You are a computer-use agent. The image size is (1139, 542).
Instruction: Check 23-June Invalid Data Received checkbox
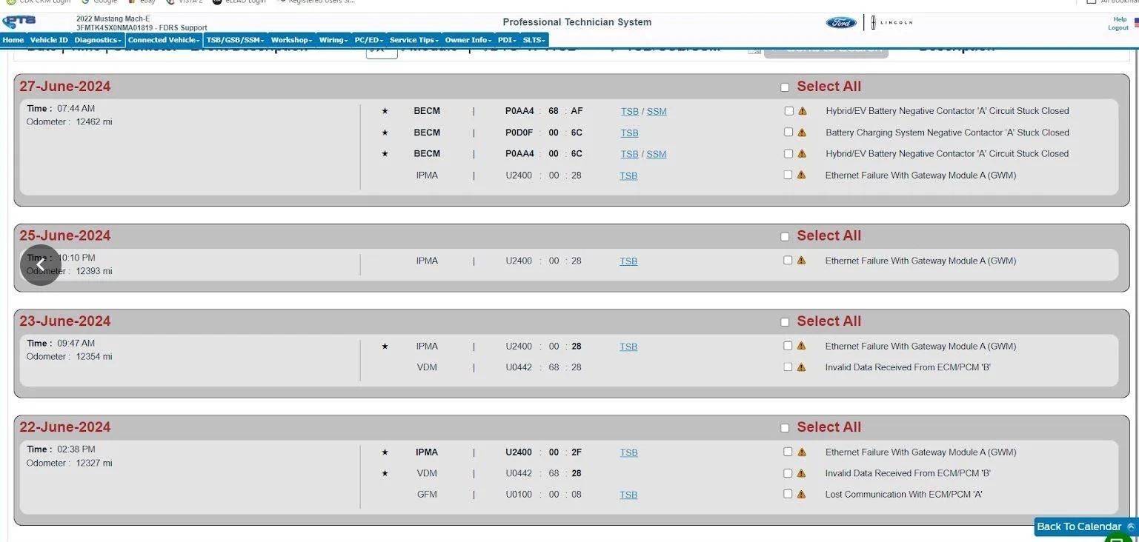(788, 367)
